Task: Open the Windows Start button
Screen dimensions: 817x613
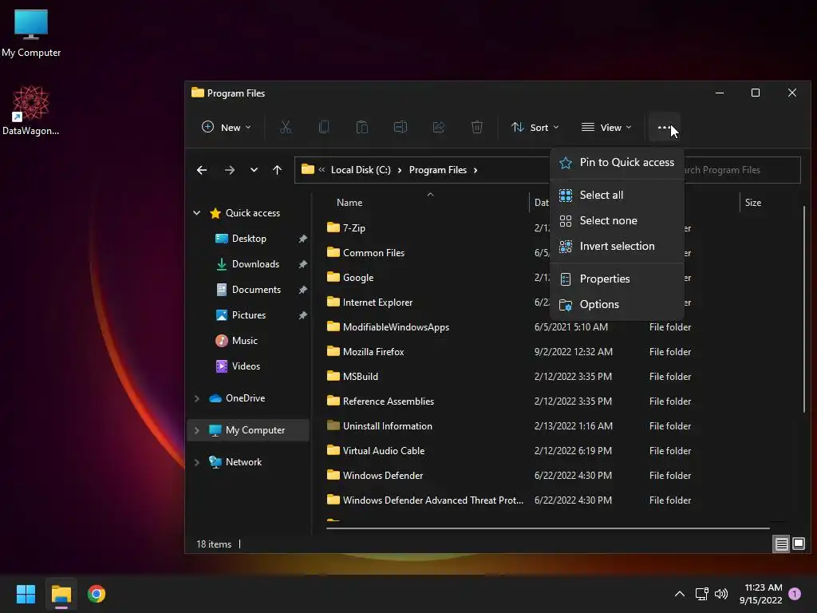Action: [x=26, y=594]
